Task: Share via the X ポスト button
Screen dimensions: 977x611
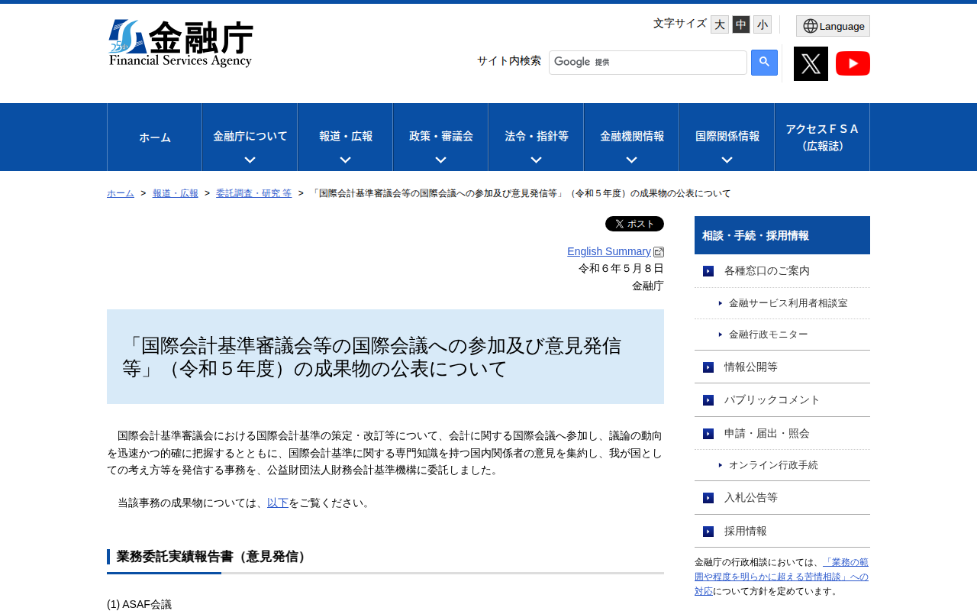Action: (634, 223)
